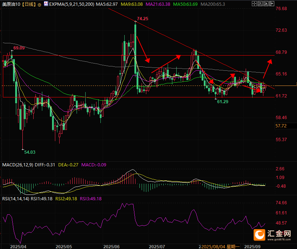The width and height of the screenshot is (297, 249).
Task: Click the 2025/06 label on time axis
Action: click(112, 246)
